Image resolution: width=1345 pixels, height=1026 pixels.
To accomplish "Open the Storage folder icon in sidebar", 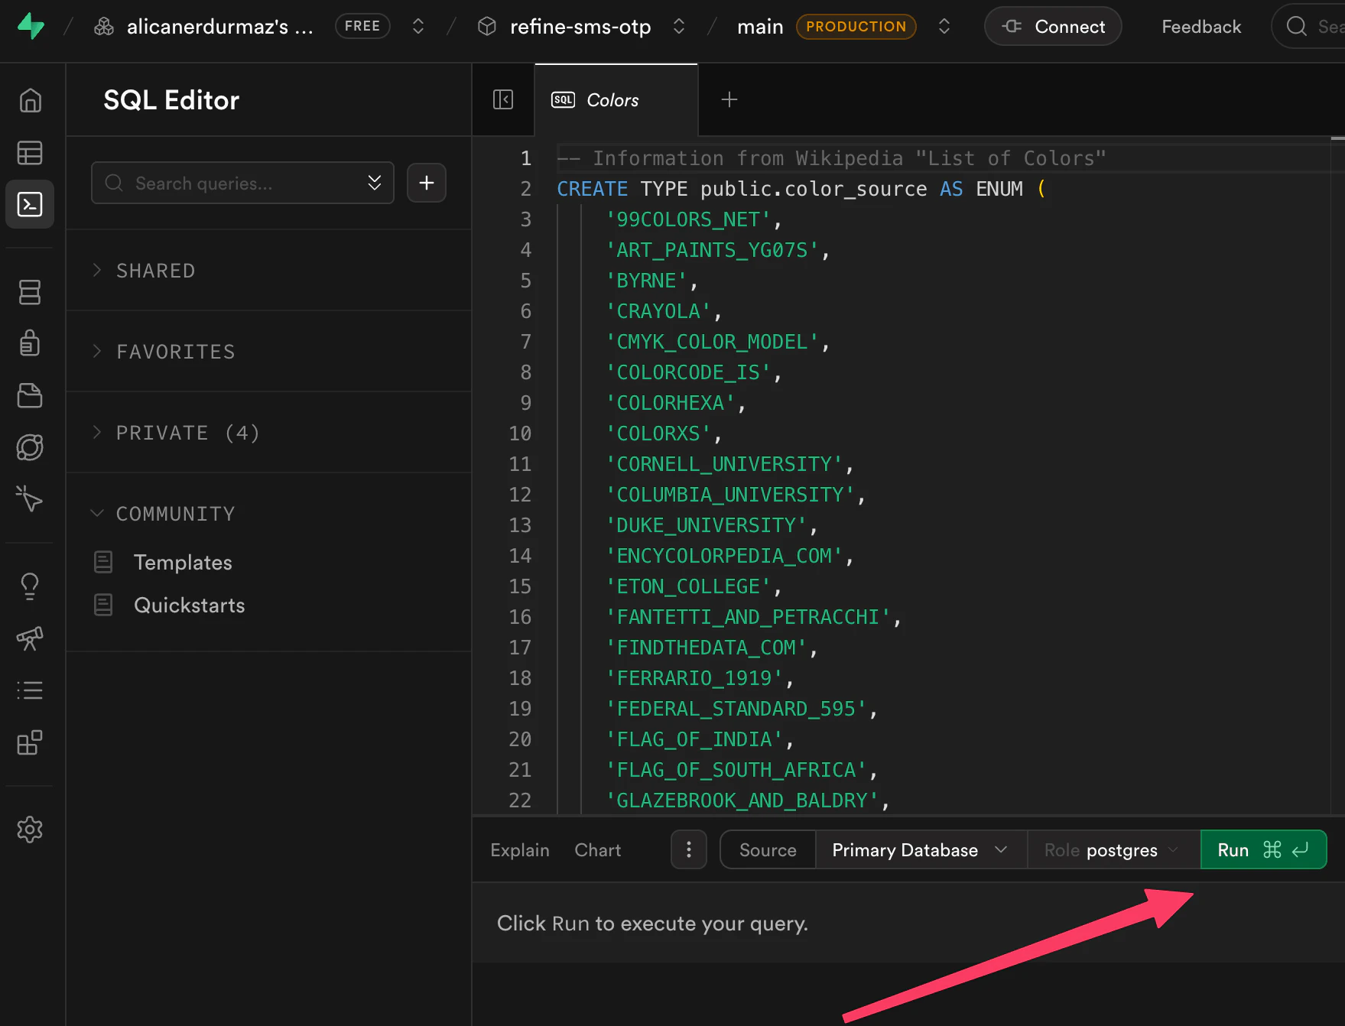I will point(30,395).
